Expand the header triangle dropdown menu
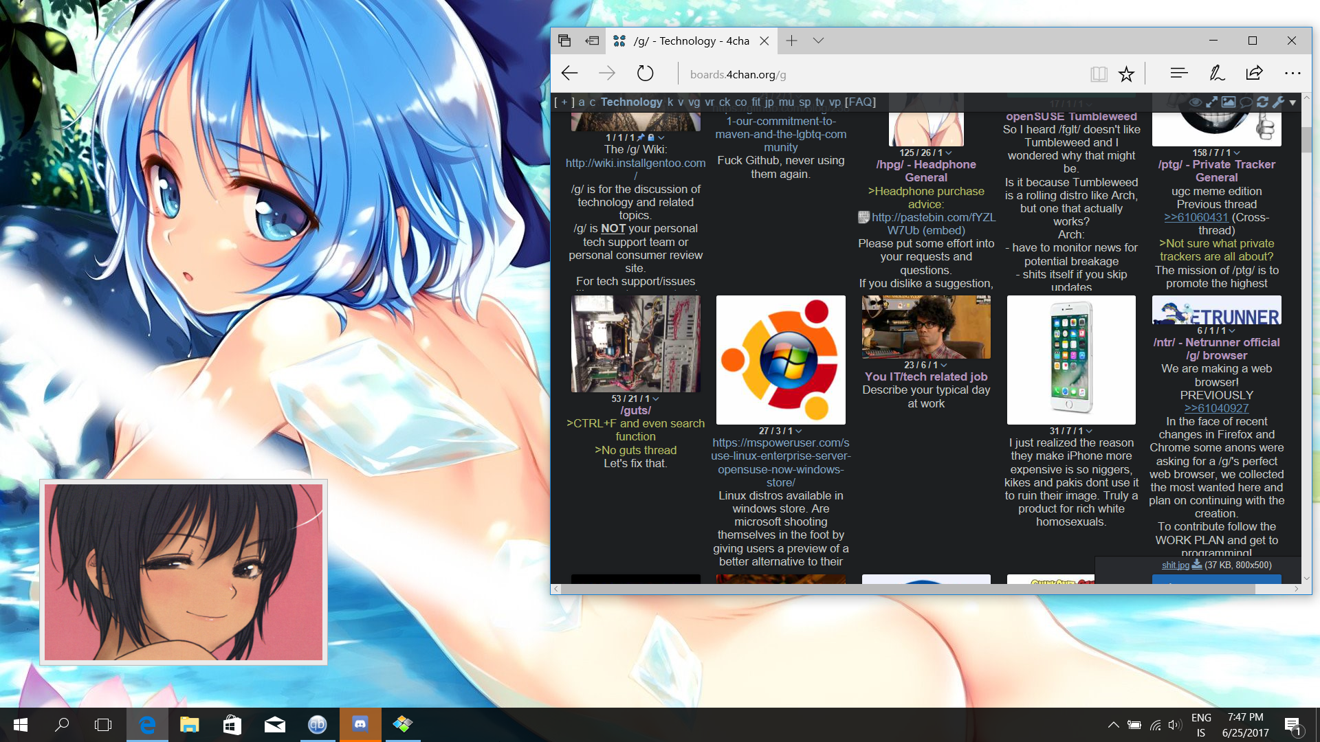Viewport: 1320px width, 742px height. pyautogui.click(x=1292, y=102)
